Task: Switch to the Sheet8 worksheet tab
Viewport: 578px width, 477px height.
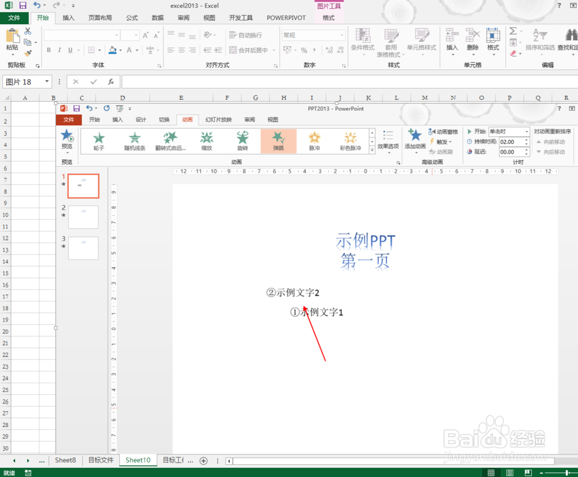Action: point(65,460)
